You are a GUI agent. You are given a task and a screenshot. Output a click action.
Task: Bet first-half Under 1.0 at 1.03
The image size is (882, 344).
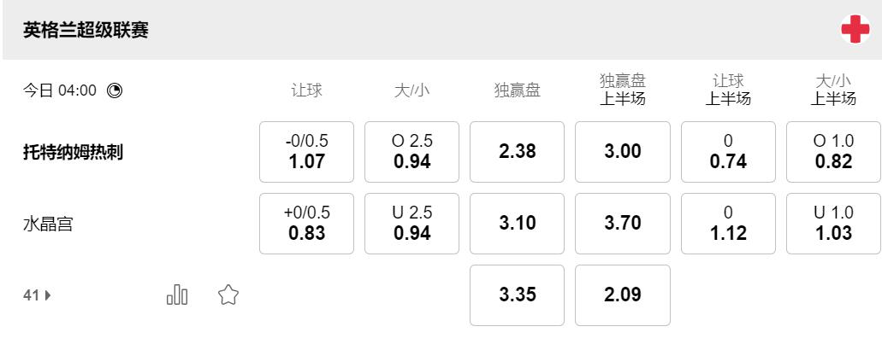pos(833,224)
